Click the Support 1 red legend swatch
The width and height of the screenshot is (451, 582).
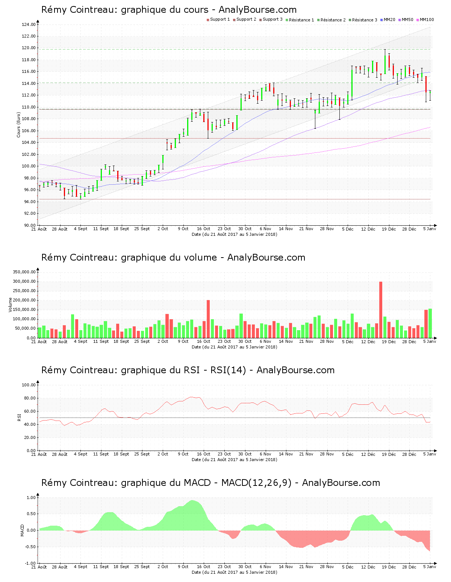pos(208,20)
